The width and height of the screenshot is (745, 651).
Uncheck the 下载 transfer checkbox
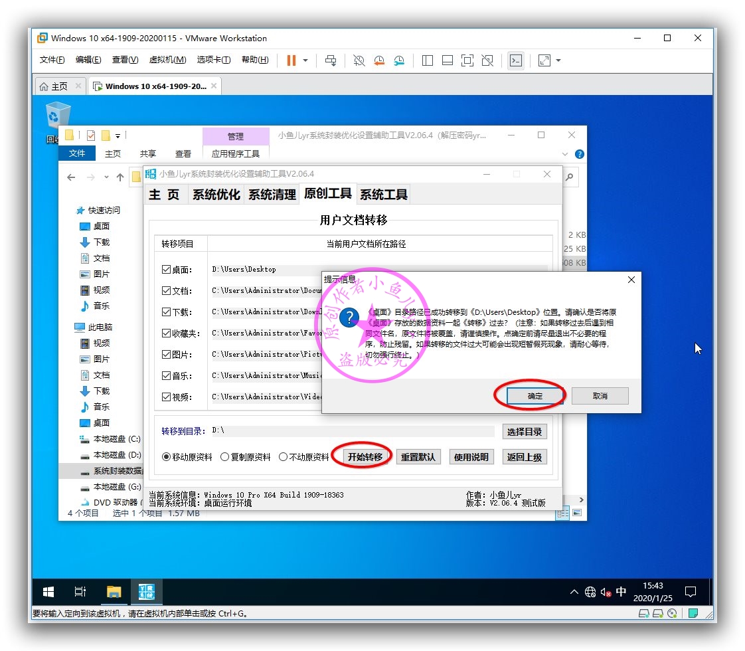166,312
